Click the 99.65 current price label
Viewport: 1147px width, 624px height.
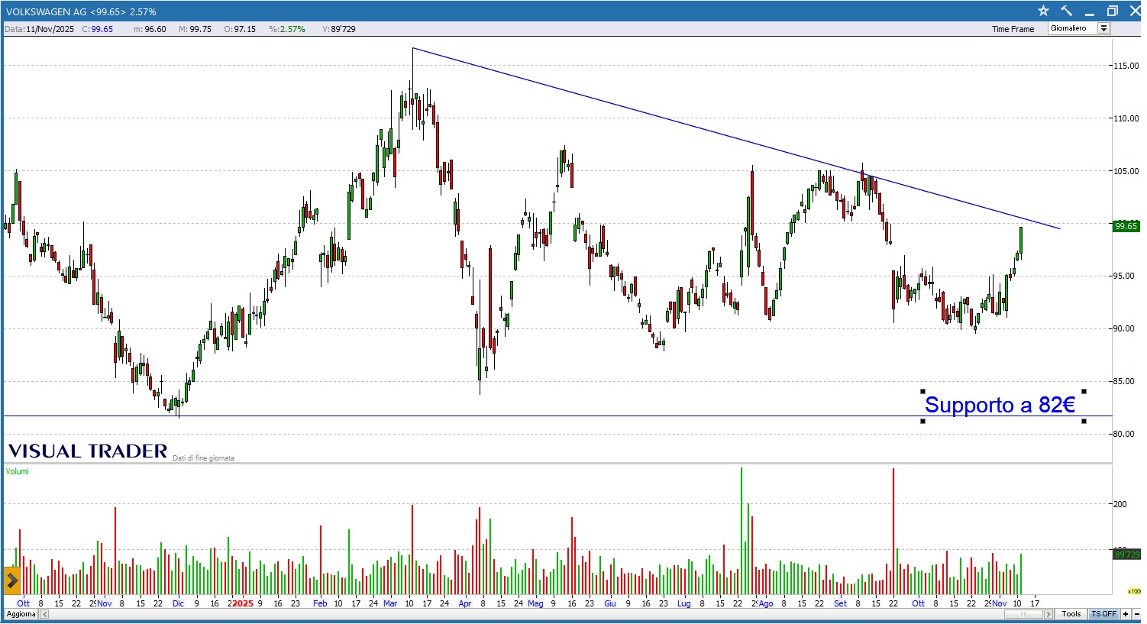(1126, 226)
